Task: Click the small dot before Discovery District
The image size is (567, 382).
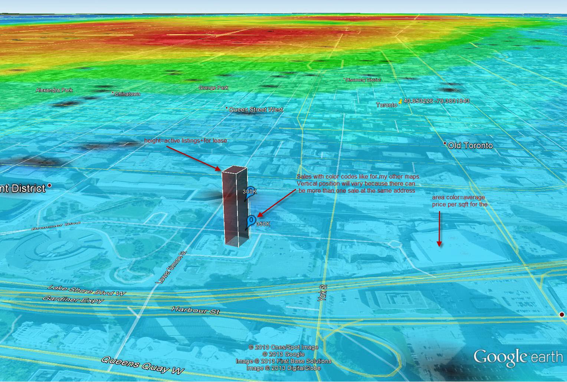Action: point(344,79)
